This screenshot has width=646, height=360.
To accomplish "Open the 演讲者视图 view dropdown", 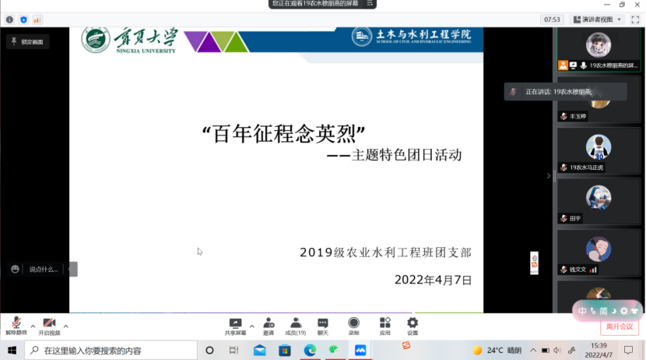I will pyautogui.click(x=598, y=19).
